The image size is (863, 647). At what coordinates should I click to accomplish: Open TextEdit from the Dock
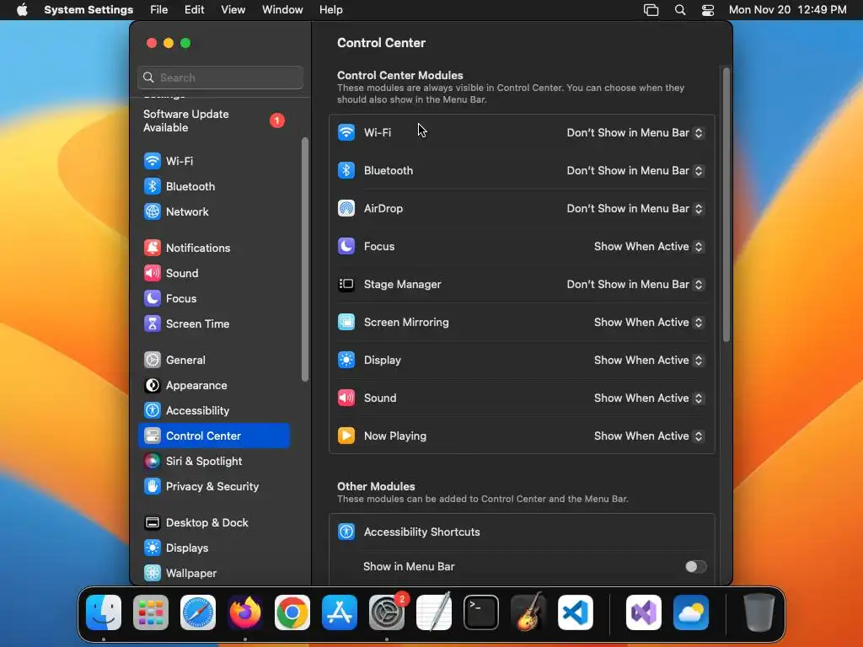point(434,612)
